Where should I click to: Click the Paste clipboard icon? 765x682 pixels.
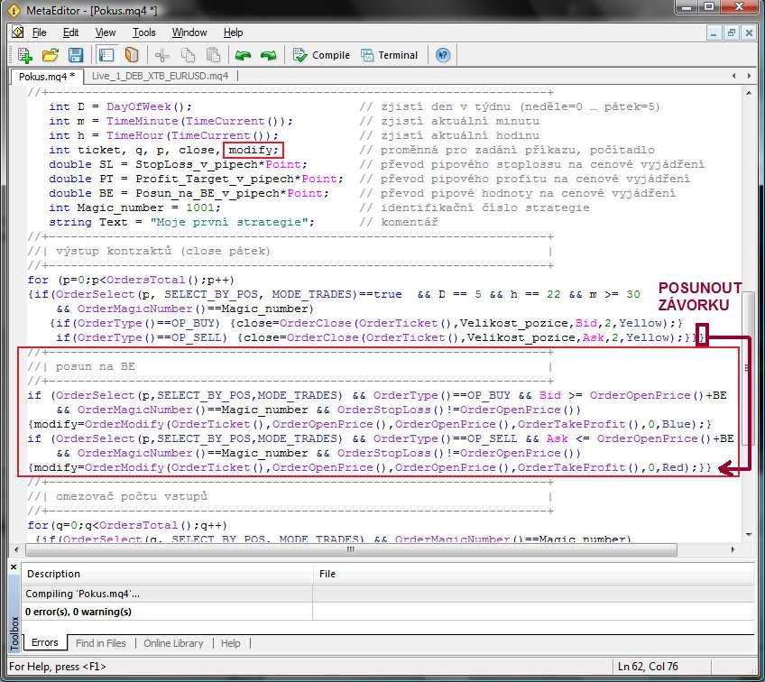click(213, 55)
